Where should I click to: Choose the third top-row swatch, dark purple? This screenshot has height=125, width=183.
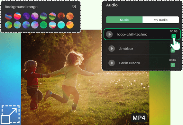[26, 16]
